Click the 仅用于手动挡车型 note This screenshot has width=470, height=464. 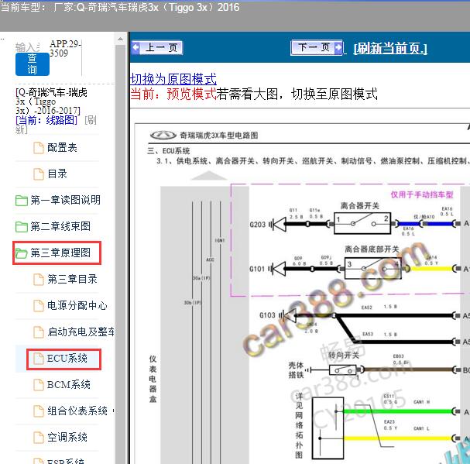pos(422,194)
